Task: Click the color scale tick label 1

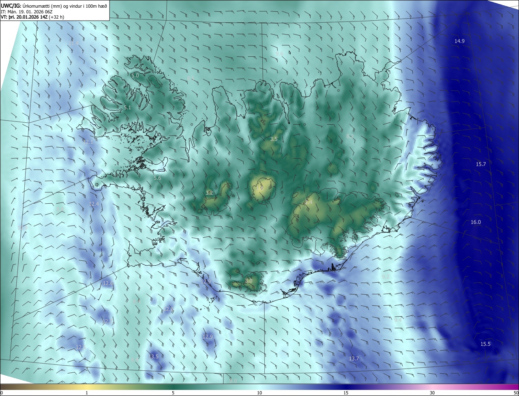Action: click(87, 393)
